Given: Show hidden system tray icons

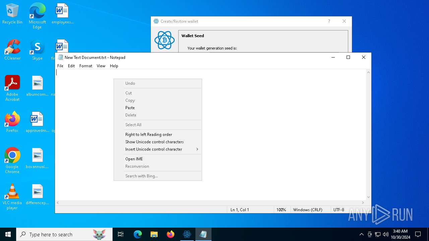Looking at the screenshot, I should pyautogui.click(x=361, y=234).
